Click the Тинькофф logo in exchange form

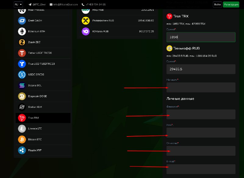(169, 48)
